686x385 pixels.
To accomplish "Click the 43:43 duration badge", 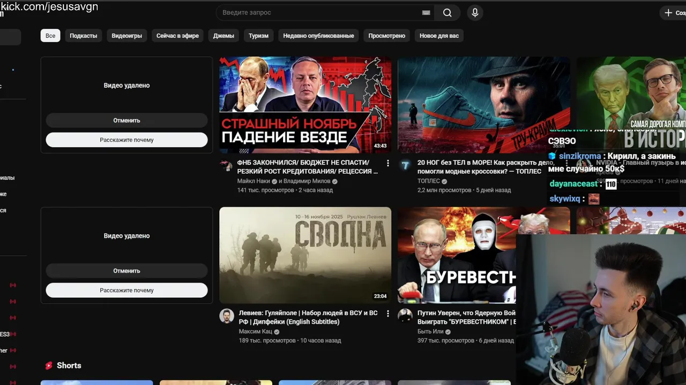I will 380,145.
